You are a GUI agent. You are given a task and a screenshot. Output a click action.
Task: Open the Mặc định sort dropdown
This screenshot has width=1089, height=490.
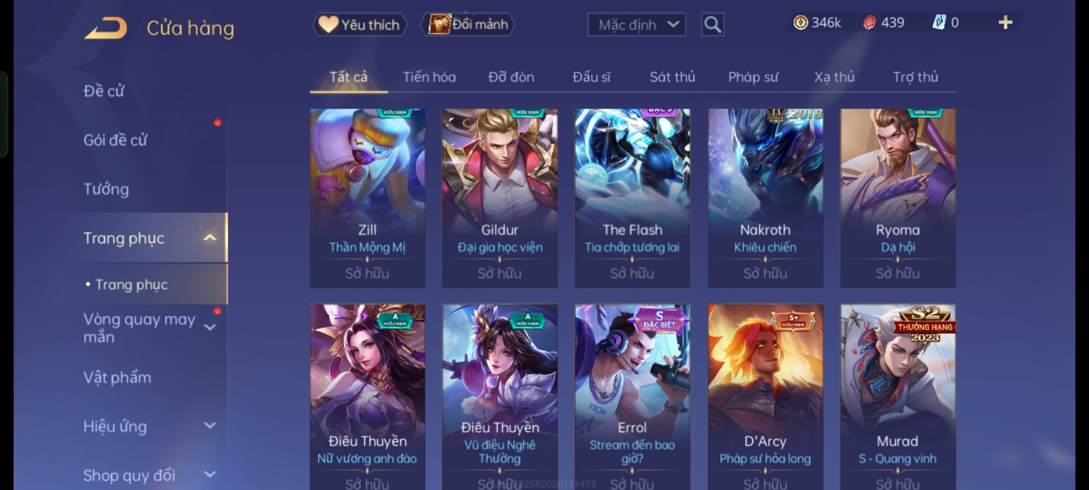click(636, 24)
